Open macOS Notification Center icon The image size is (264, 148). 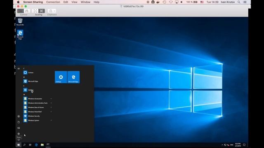pos(245,2)
